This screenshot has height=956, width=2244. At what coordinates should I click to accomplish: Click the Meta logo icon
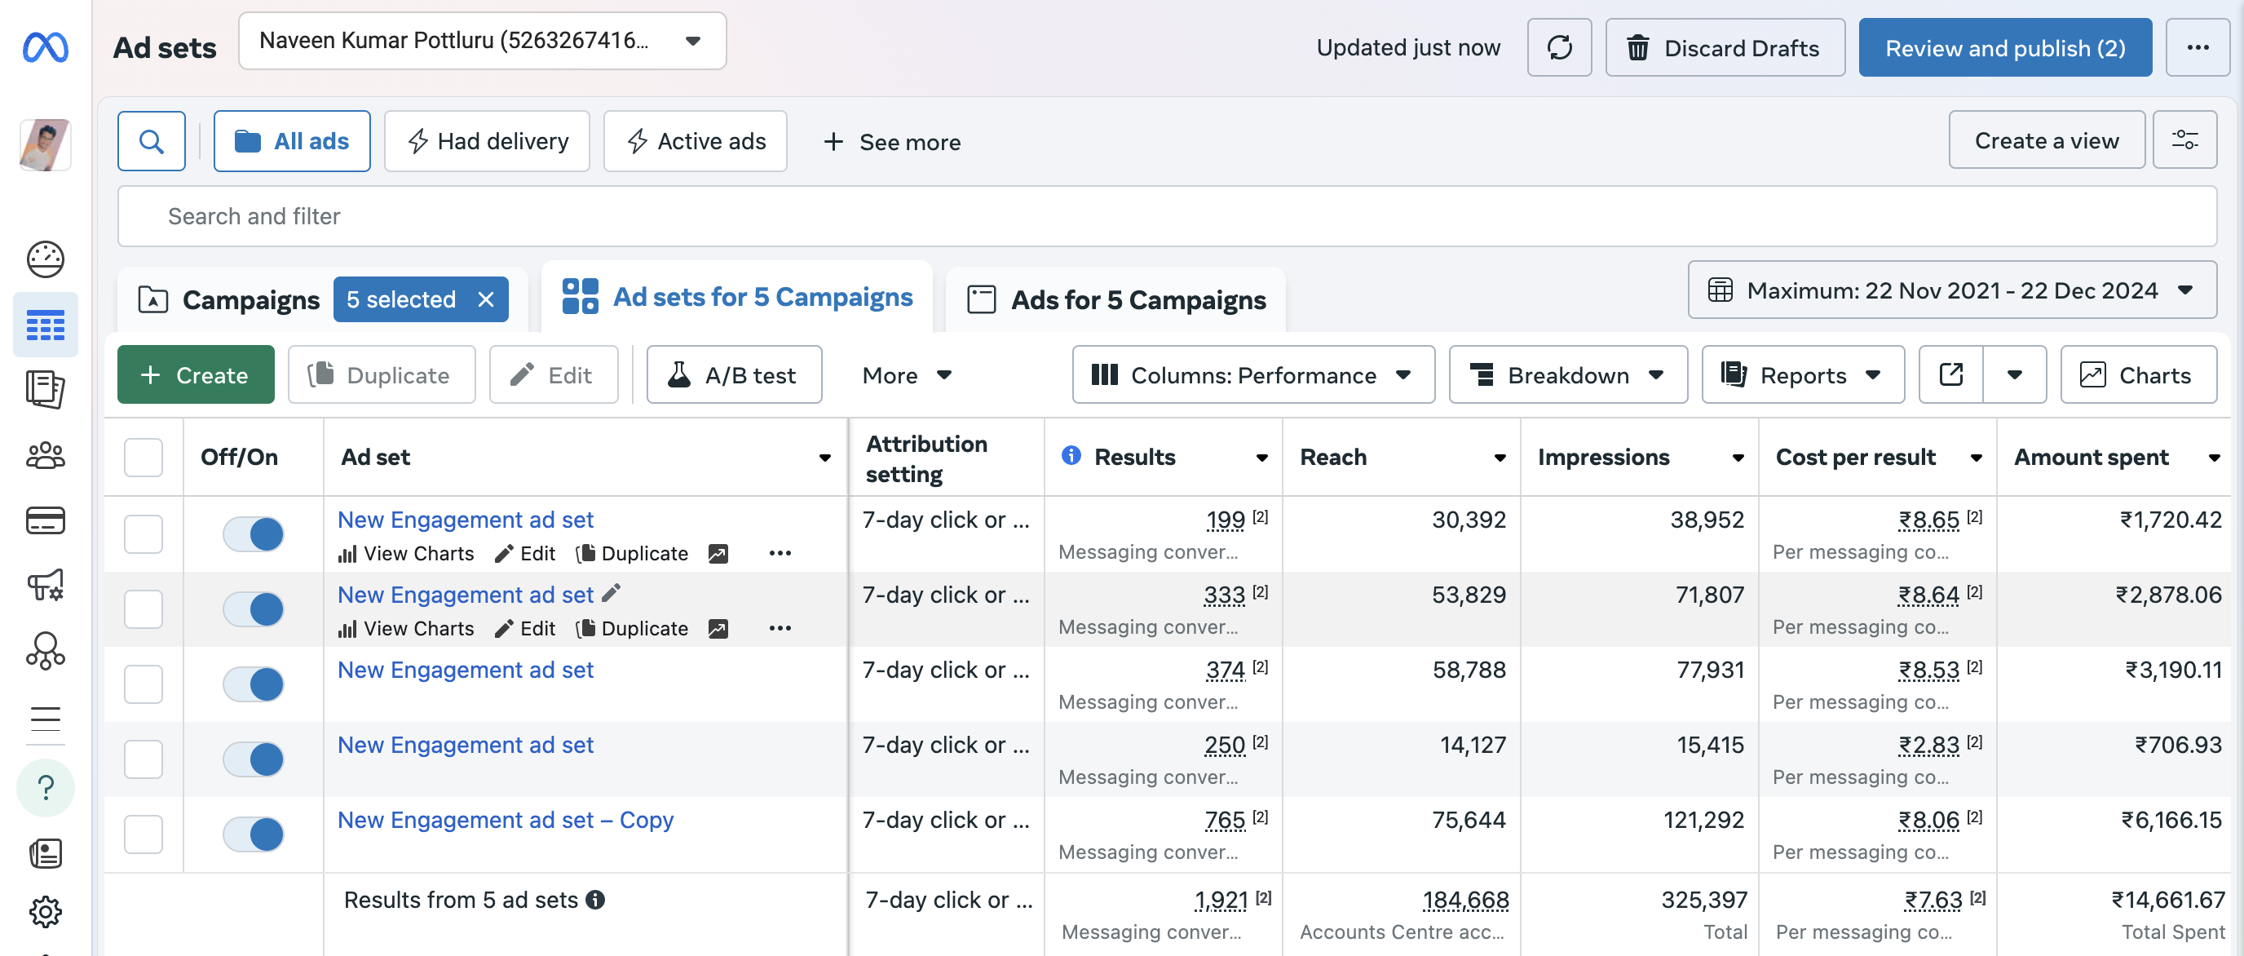(x=46, y=47)
